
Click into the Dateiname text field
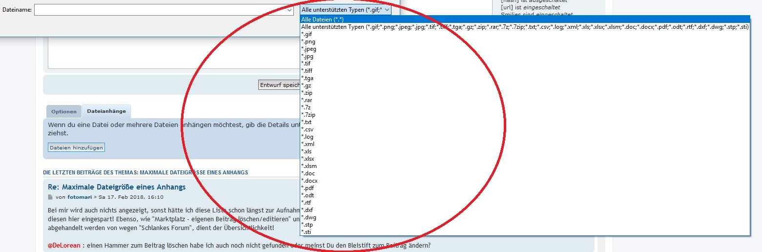[161, 10]
